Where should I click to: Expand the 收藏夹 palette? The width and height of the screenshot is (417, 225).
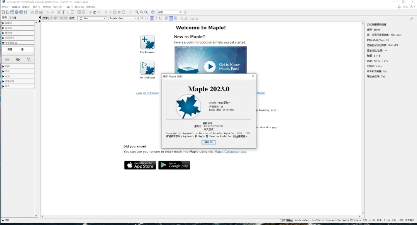[18, 23]
